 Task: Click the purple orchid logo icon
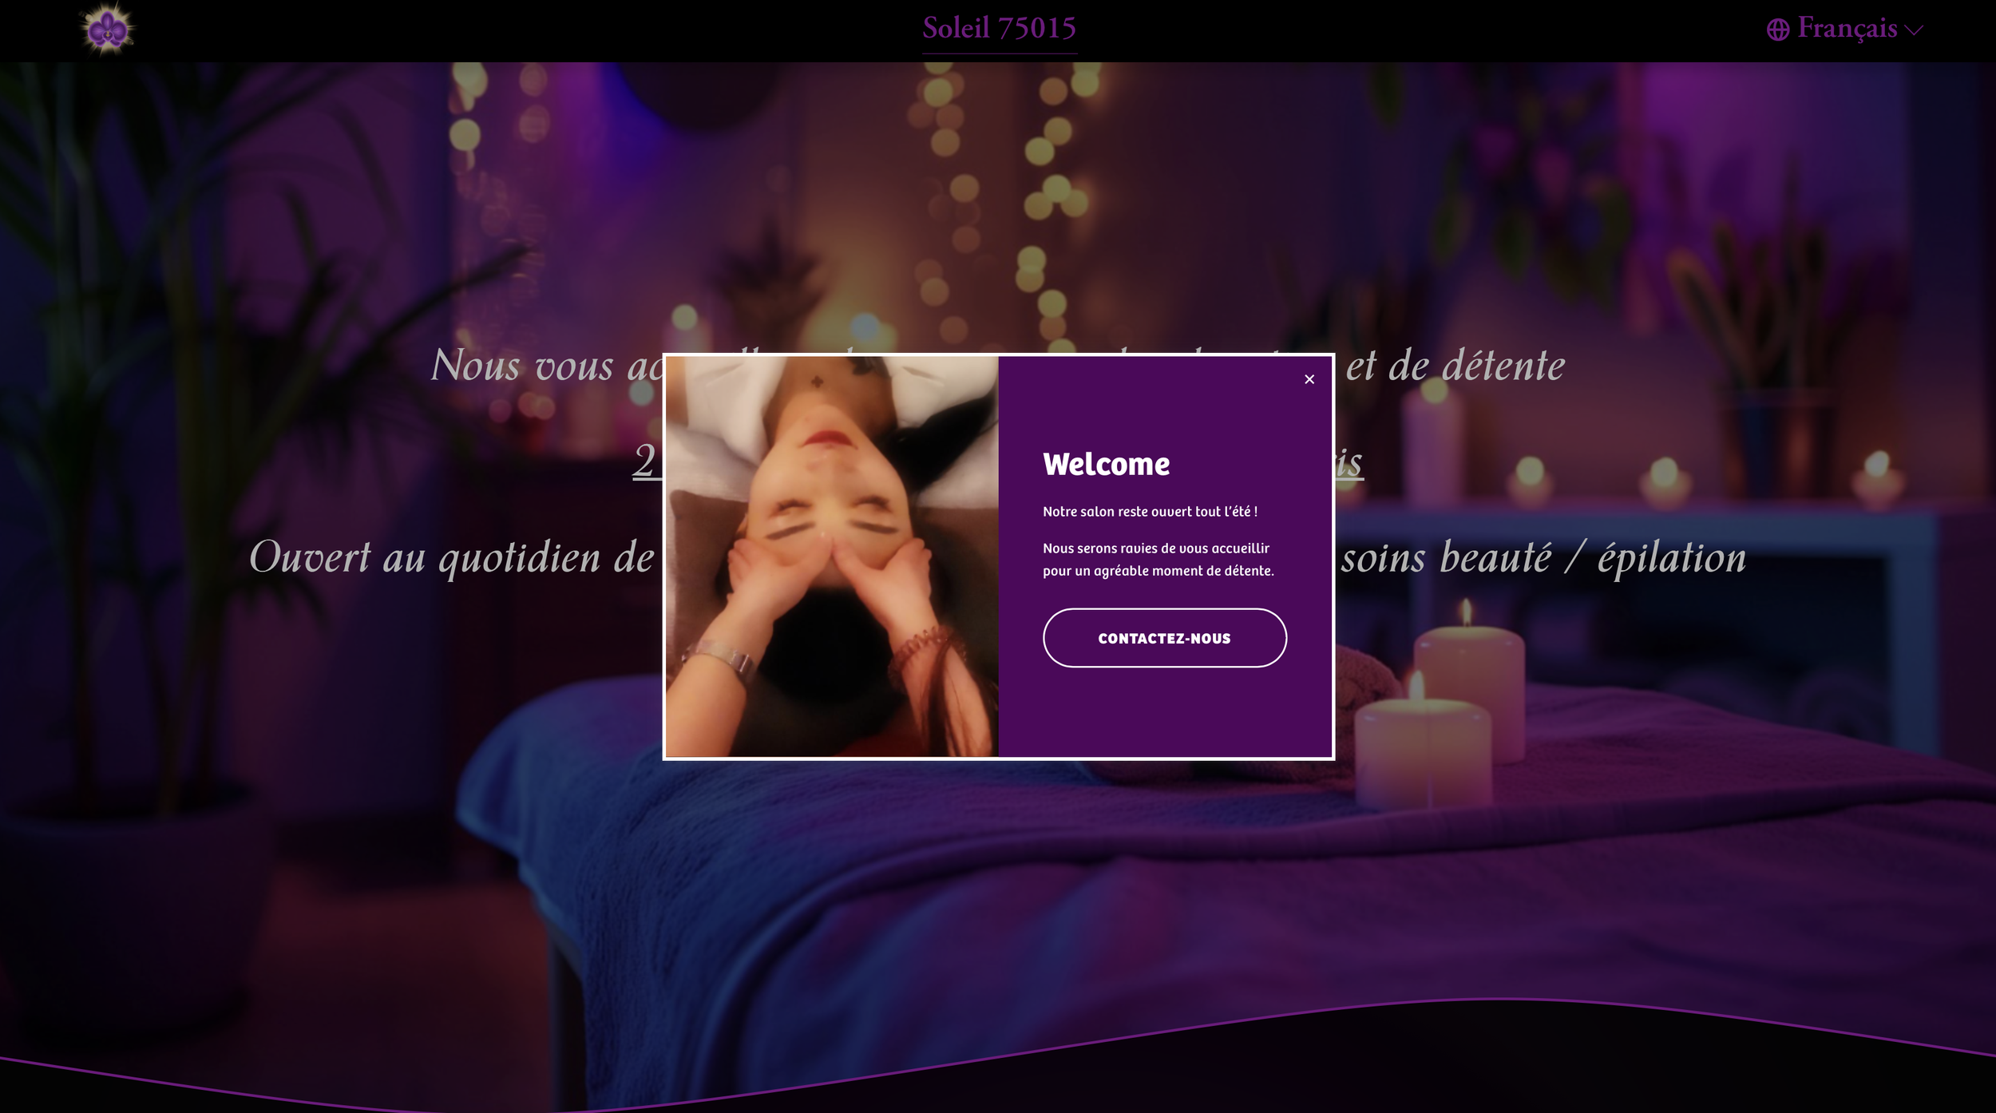108,30
